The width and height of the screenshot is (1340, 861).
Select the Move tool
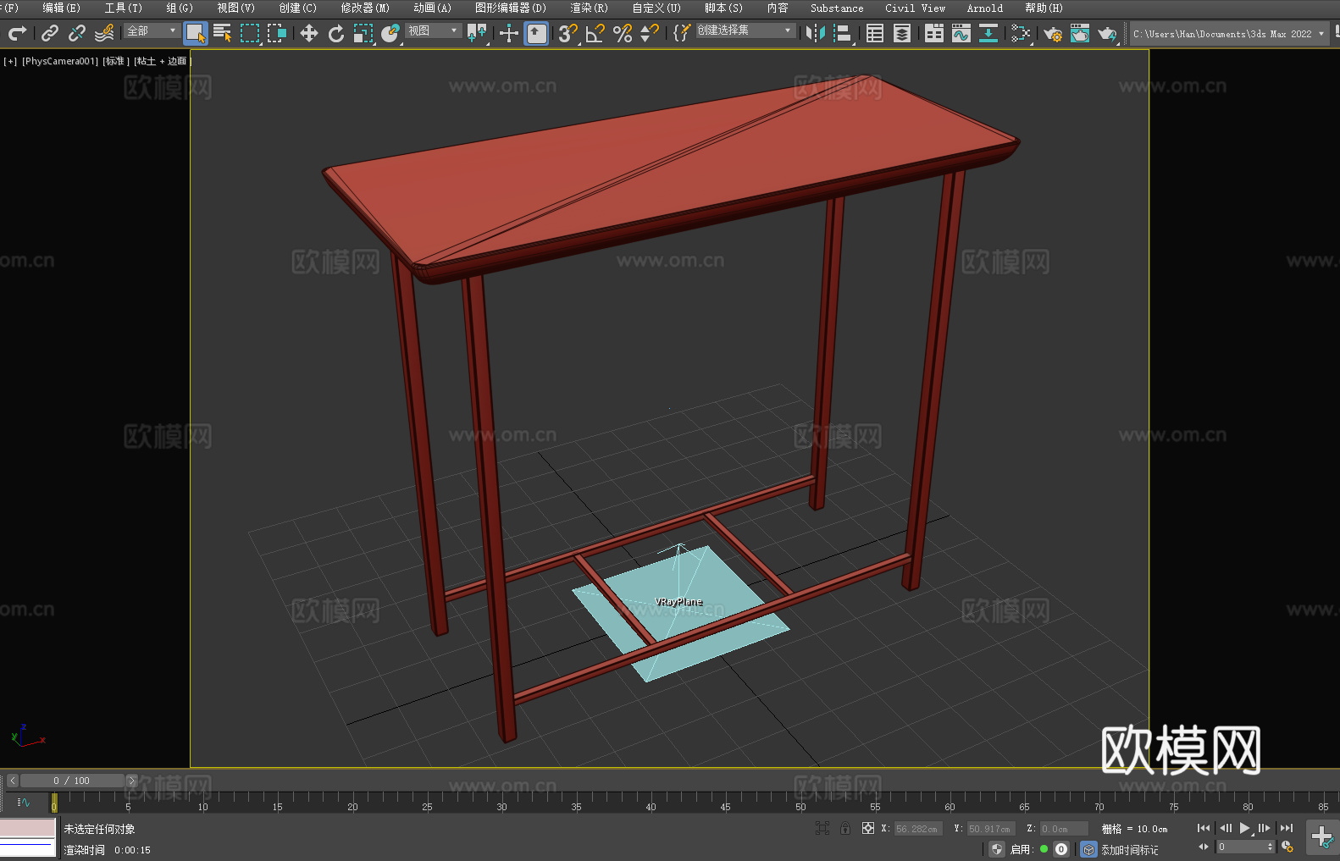click(x=309, y=34)
